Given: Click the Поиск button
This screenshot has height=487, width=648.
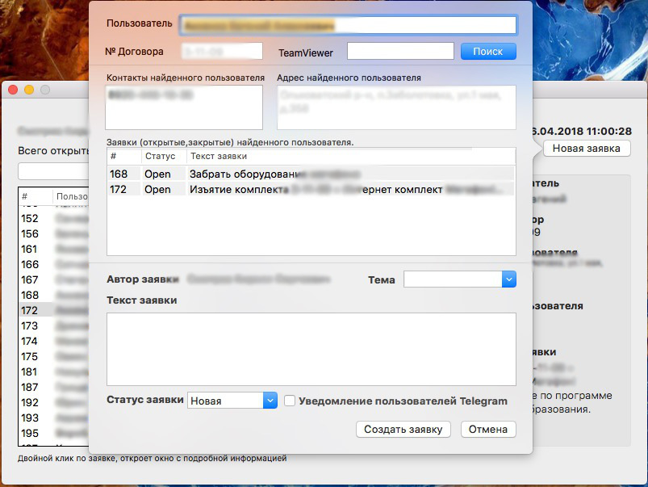Looking at the screenshot, I should coord(487,50).
